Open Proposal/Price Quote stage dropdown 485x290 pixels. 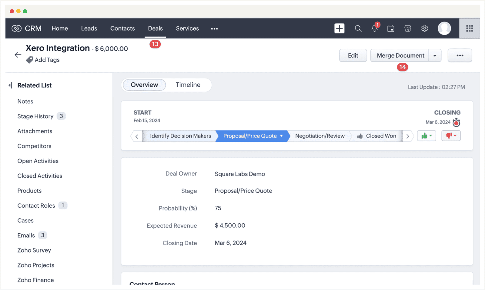coord(282,136)
